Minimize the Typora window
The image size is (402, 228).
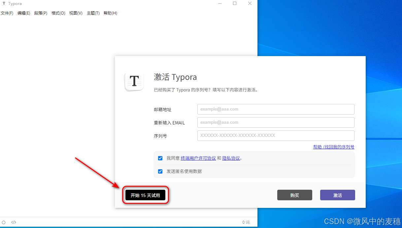pos(220,3)
